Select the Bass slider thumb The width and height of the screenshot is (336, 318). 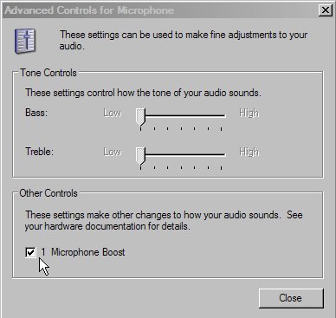(140, 117)
